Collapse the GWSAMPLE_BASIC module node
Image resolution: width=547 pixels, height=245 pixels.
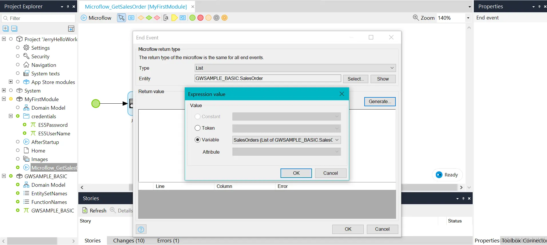[4, 176]
